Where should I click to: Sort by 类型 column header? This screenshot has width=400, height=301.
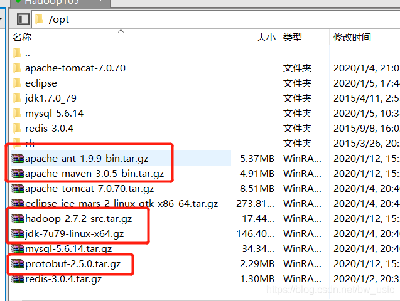click(293, 38)
